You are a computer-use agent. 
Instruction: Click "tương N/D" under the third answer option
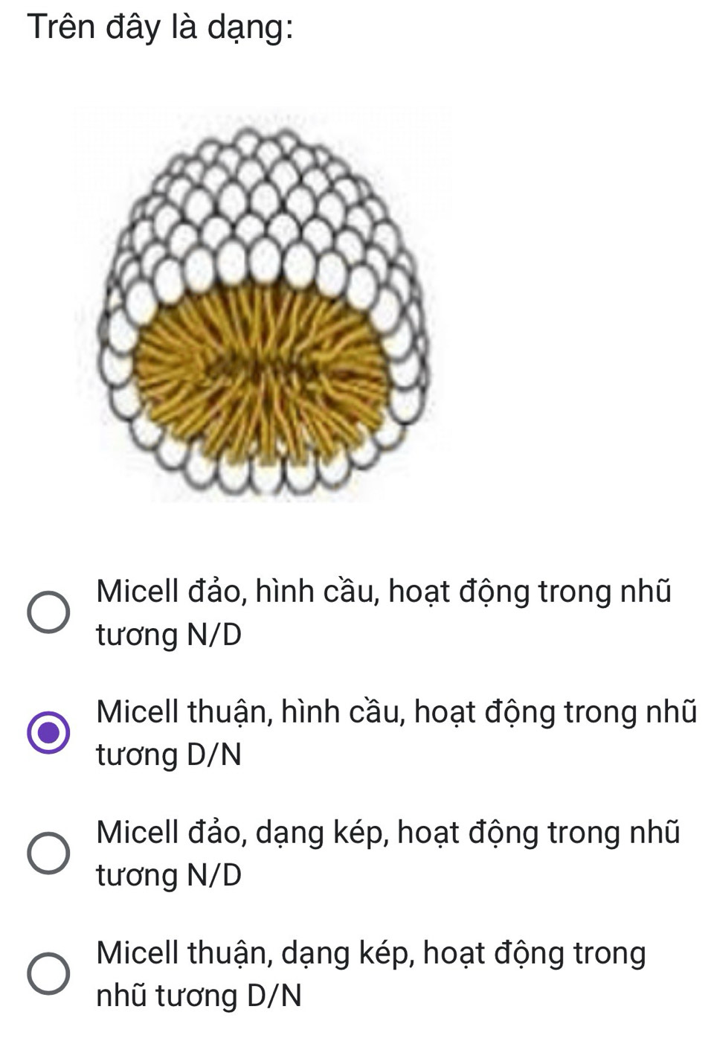pos(169,875)
